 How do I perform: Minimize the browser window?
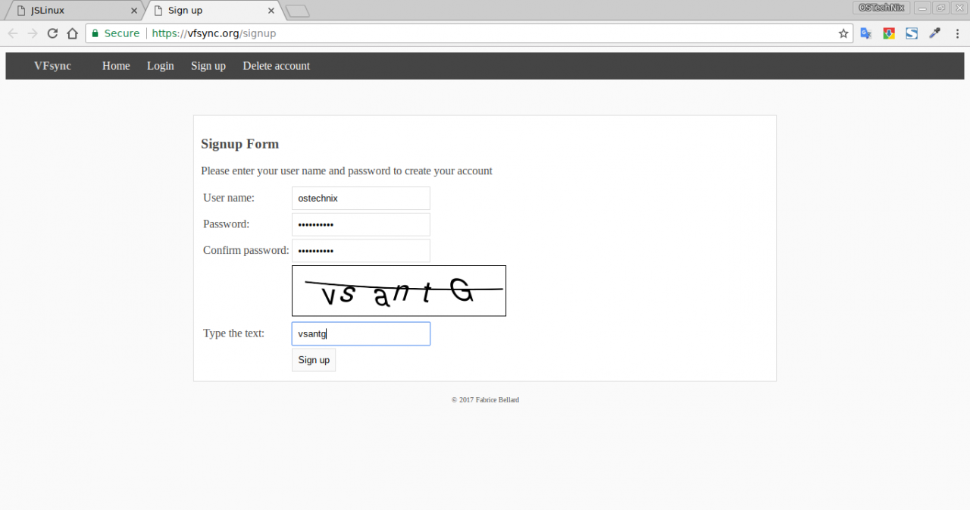[x=922, y=8]
